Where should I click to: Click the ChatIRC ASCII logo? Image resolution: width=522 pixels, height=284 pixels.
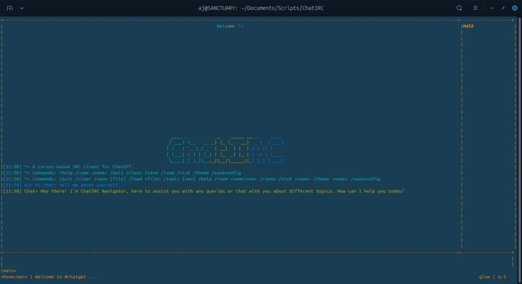click(x=226, y=150)
